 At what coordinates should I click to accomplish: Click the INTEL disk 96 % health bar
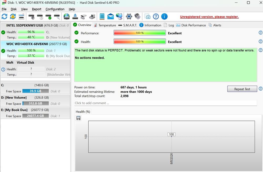pyautogui.click(x=31, y=32)
